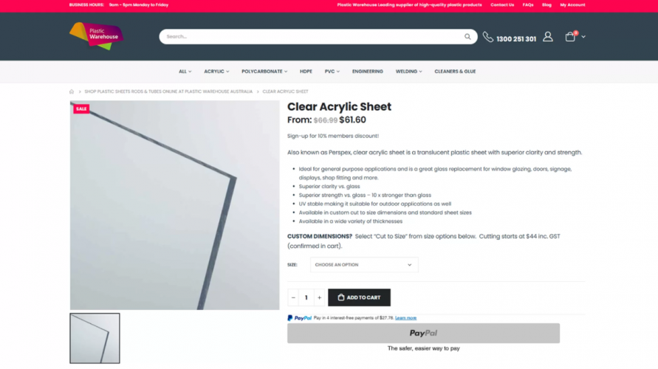Open PayPal Learn more link

point(405,318)
